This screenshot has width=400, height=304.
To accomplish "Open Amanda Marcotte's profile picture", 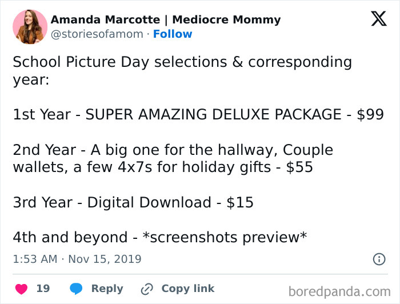I will tap(30, 27).
